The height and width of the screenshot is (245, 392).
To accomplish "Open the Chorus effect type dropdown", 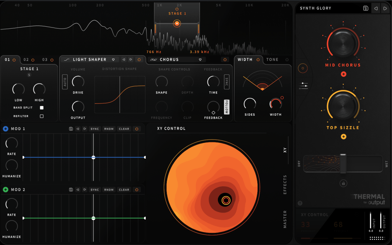I will (200, 60).
